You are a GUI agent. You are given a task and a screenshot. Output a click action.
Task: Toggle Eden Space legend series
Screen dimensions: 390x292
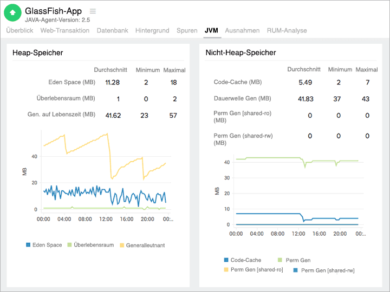click(x=44, y=245)
